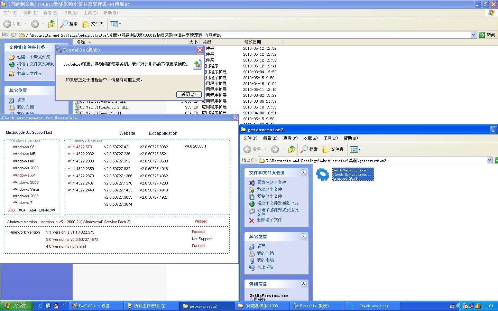Click the v1.1.4322.573 framework version entry
The width and height of the screenshot is (498, 311).
tap(80, 147)
